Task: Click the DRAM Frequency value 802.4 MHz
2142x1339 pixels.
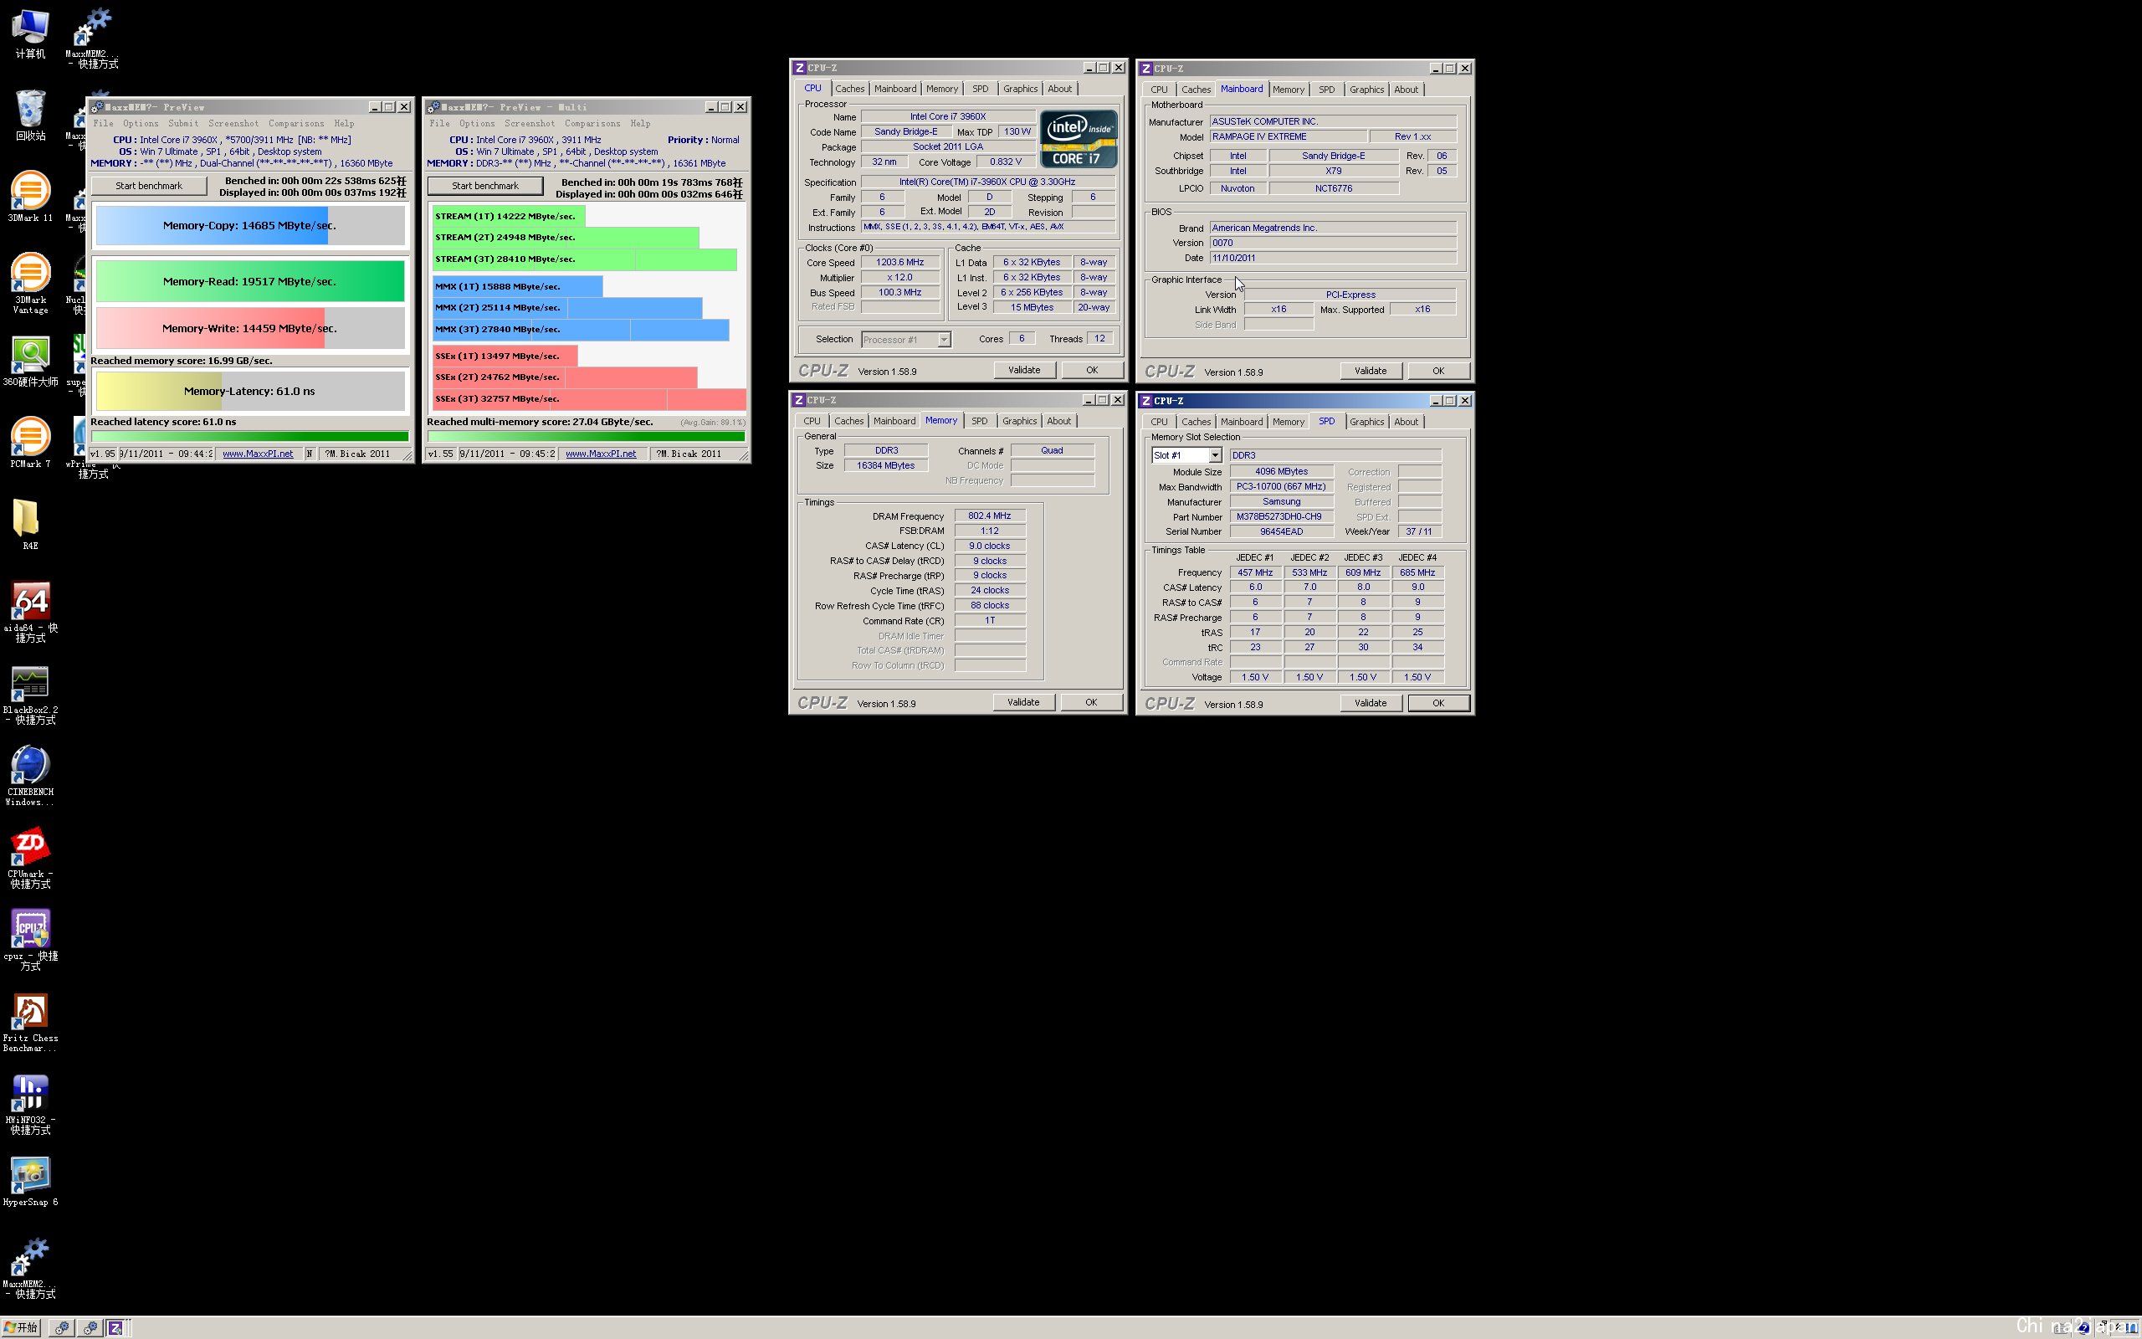Action: (x=990, y=516)
